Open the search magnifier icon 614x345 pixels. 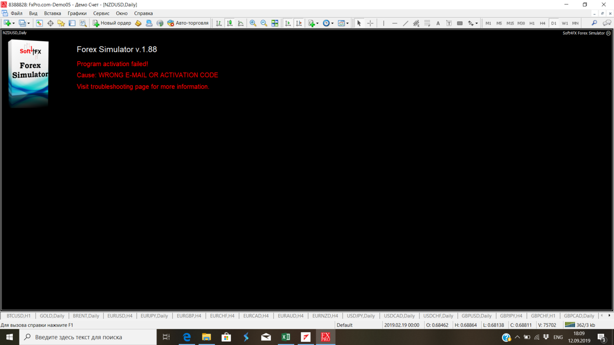(x=594, y=23)
